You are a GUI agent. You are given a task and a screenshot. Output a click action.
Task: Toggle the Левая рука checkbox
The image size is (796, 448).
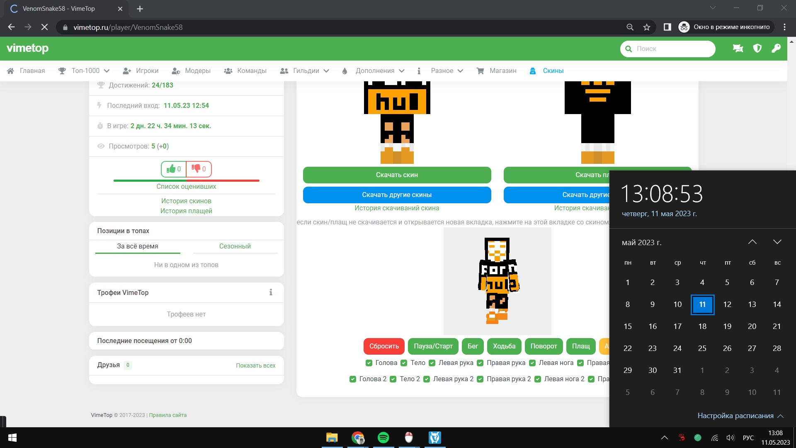coord(432,363)
